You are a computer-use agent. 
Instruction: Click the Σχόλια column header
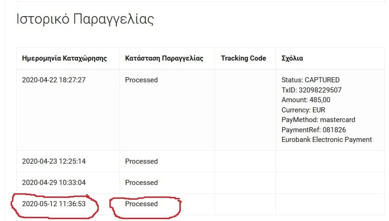pos(292,58)
